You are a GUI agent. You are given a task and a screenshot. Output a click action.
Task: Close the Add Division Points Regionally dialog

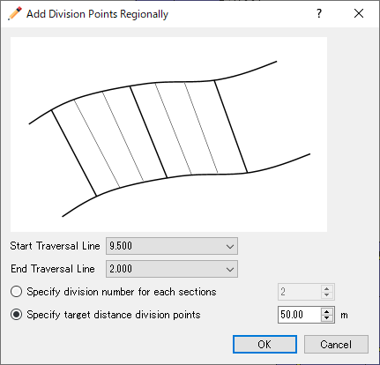[359, 13]
